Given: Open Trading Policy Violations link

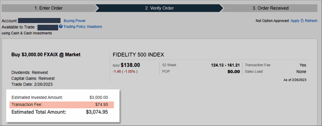Looking at the screenshot, I should tap(83, 27).
